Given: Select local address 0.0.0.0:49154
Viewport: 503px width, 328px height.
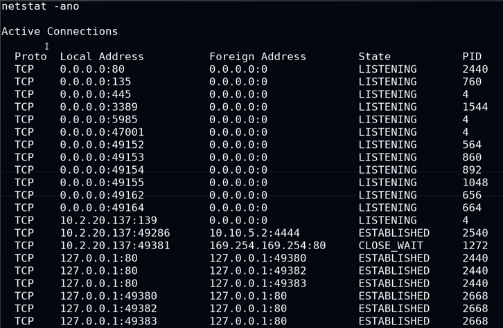Looking at the screenshot, I should [x=102, y=170].
